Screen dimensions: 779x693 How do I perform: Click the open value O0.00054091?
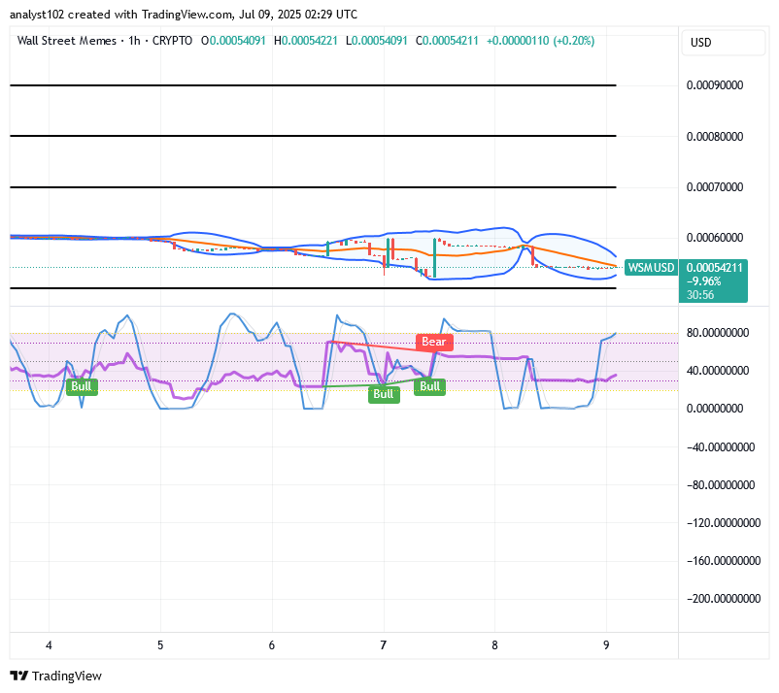pyautogui.click(x=233, y=41)
